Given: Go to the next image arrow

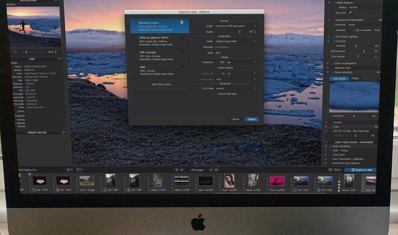Looking at the screenshot, I should click(x=211, y=170).
